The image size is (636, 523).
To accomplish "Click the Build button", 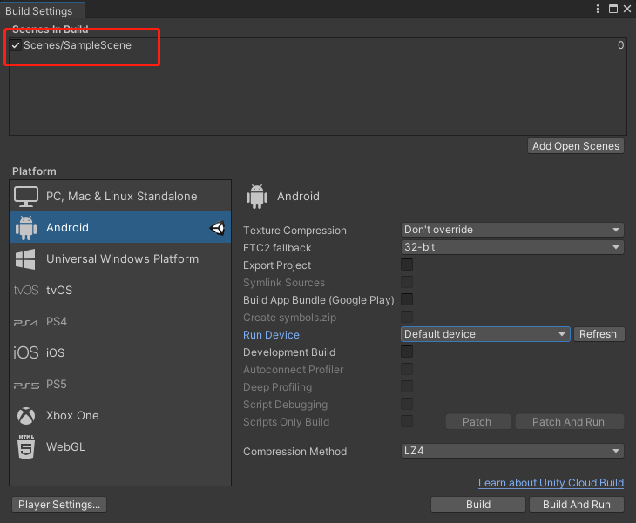I will [478, 505].
